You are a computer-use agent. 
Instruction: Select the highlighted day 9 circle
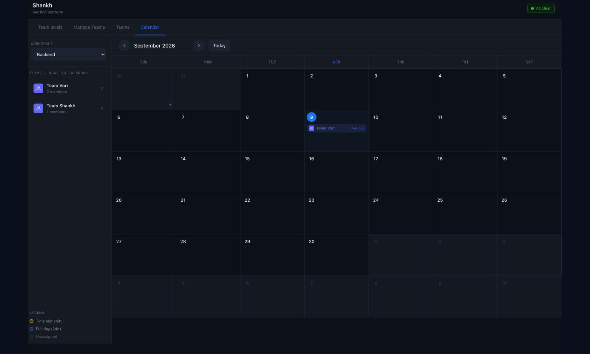pos(312,117)
